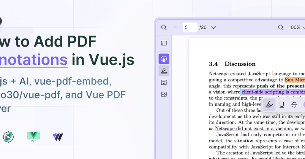Select the signature pen tool
Viewport: 305px width, 159px height.
click(x=164, y=70)
